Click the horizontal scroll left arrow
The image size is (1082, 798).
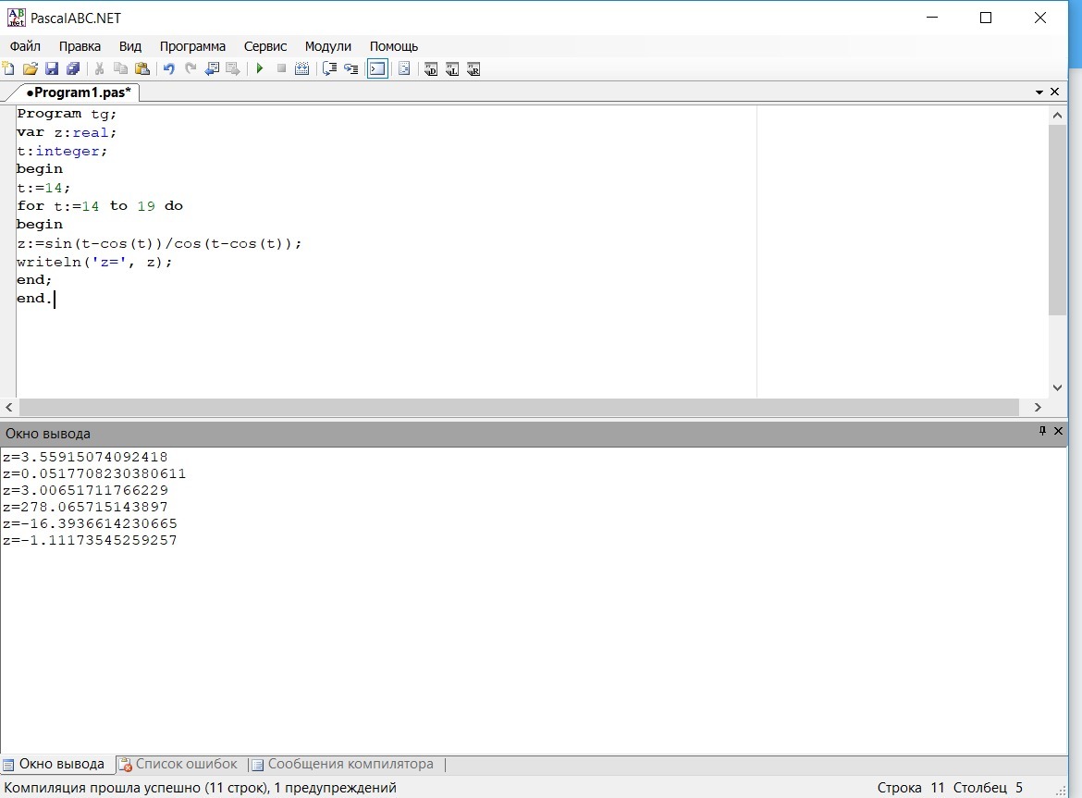[9, 408]
